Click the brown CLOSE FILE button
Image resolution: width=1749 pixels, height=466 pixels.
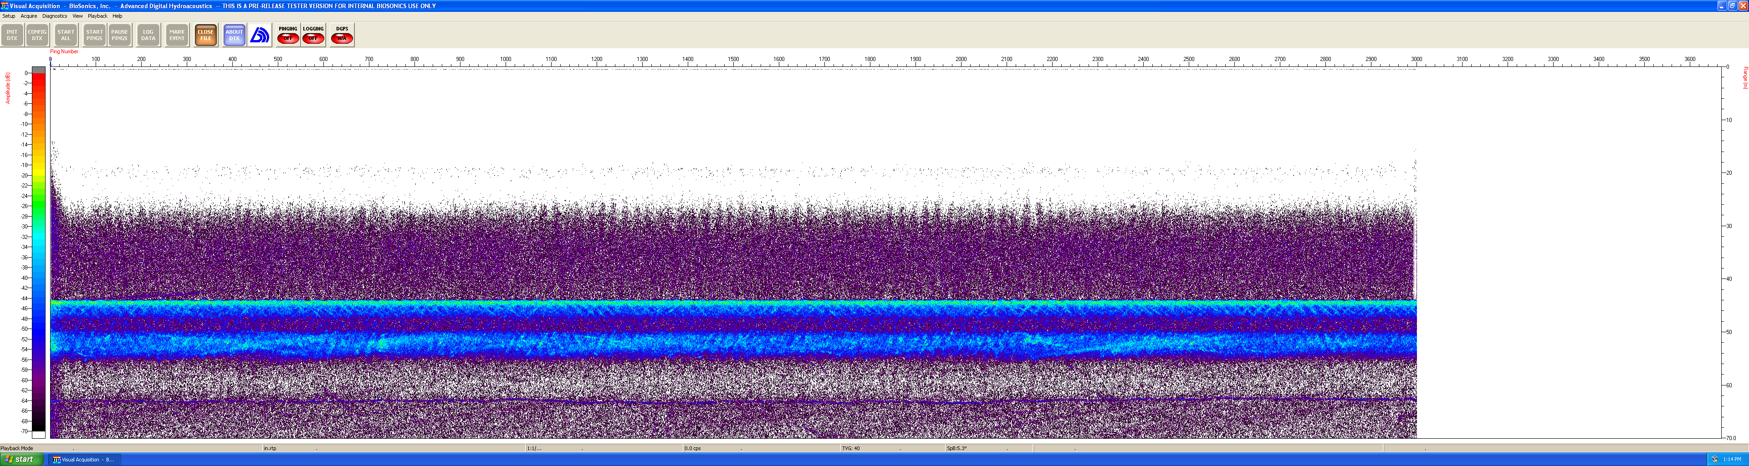click(x=206, y=35)
